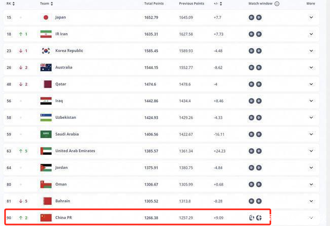Click the Australia flag icon
Image resolution: width=330 pixels, height=226 pixels.
(46, 67)
